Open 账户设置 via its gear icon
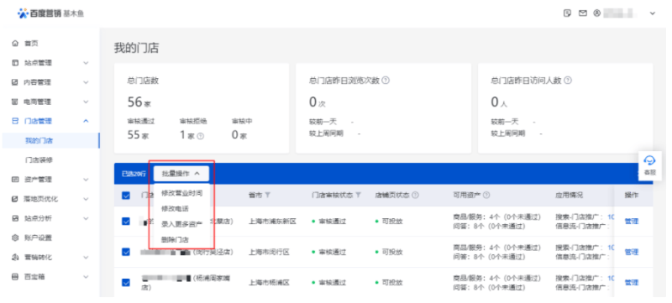The height and width of the screenshot is (303, 672). pos(15,238)
